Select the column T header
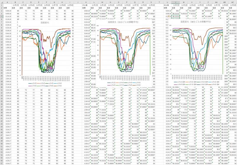 click(x=159, y=1)
